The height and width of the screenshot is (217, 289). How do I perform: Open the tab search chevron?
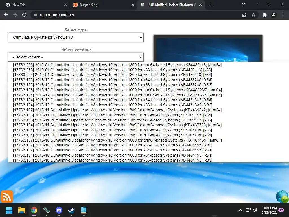[244, 4]
